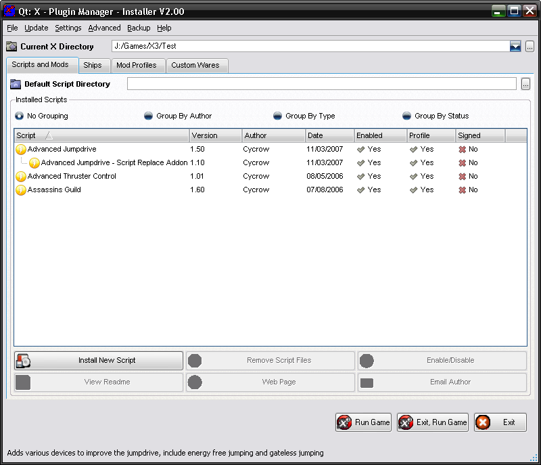Click the date 07/08/2006
The image size is (541, 465).
[325, 190]
